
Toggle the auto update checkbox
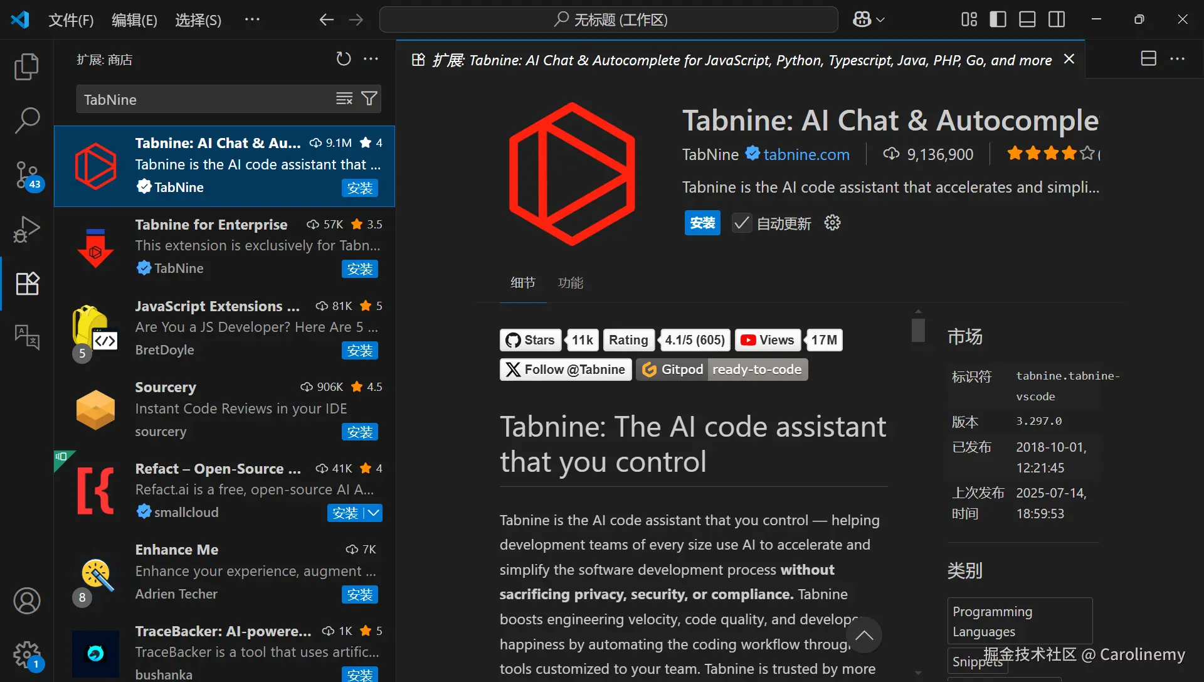click(741, 223)
